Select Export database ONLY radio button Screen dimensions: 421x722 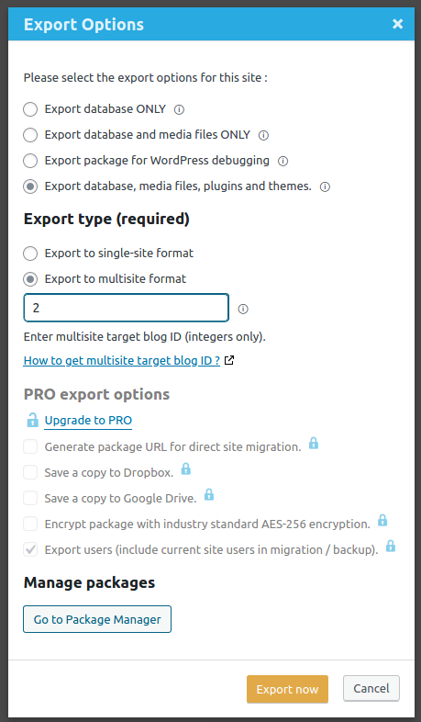point(30,109)
